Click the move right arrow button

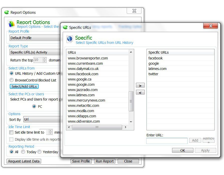click(x=140, y=85)
